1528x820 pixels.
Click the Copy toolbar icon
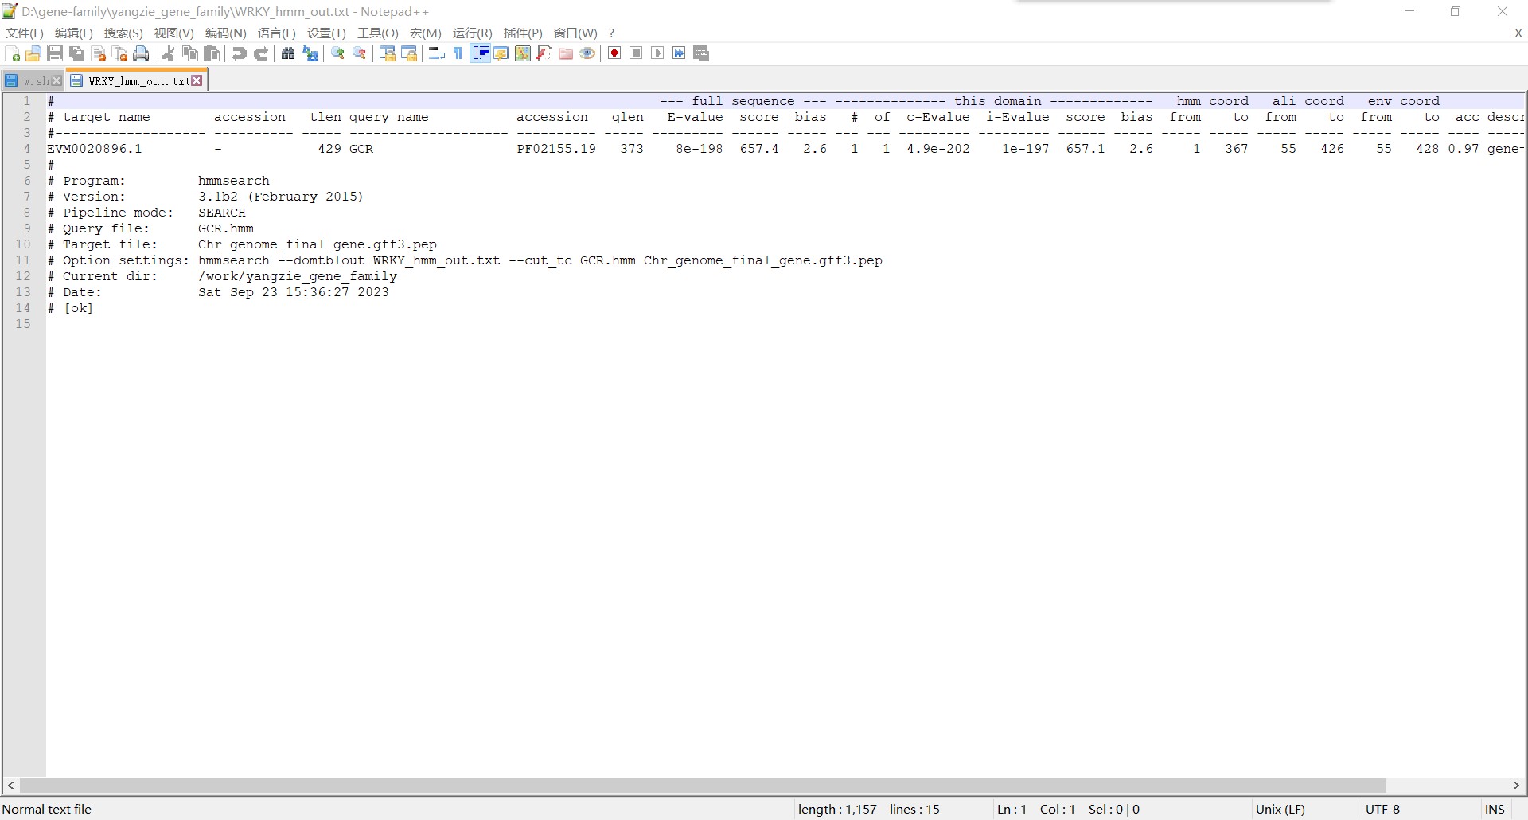pyautogui.click(x=190, y=53)
